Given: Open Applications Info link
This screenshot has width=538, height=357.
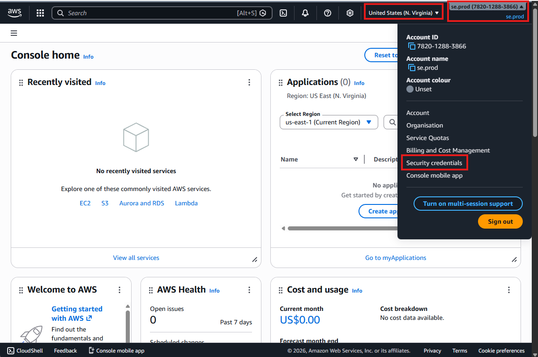Looking at the screenshot, I should coord(359,83).
